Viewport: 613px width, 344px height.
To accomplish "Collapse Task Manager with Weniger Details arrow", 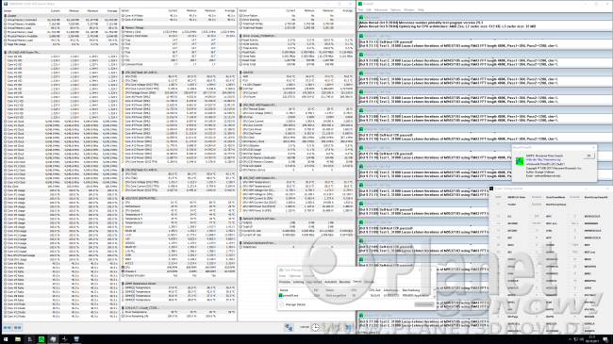I will point(281,304).
